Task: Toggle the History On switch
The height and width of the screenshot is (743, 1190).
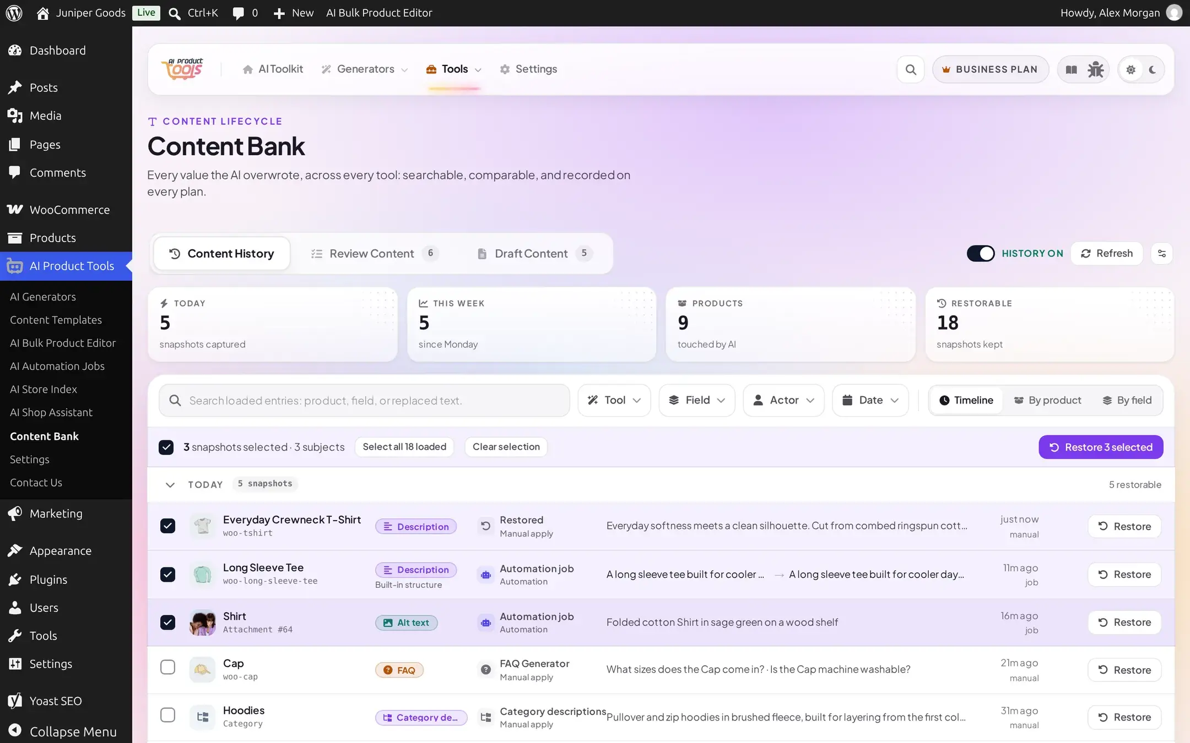Action: (981, 254)
